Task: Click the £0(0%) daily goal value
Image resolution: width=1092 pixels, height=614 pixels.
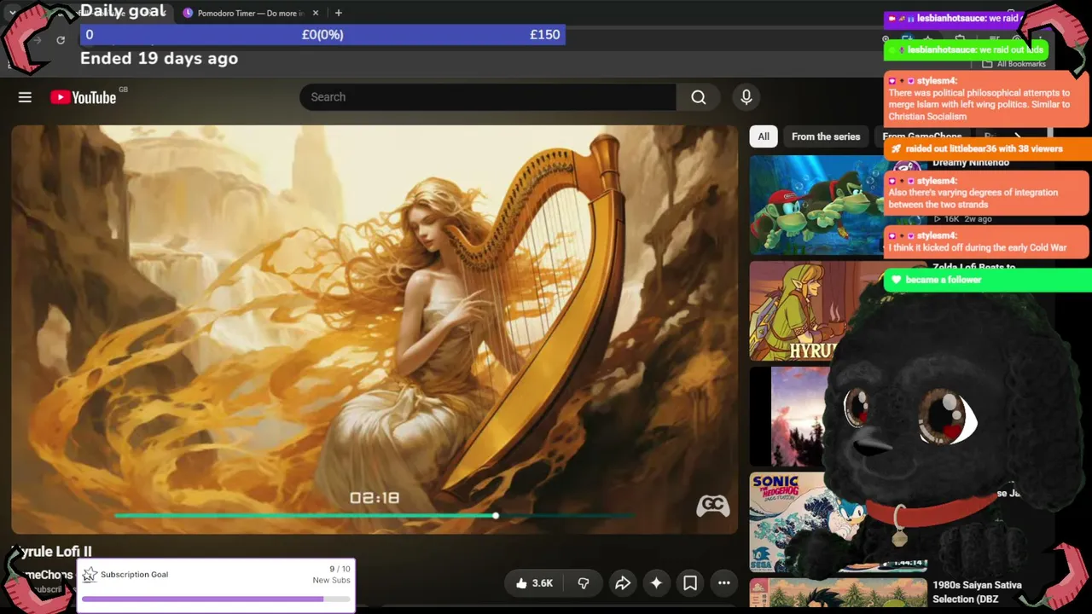Action: point(322,35)
